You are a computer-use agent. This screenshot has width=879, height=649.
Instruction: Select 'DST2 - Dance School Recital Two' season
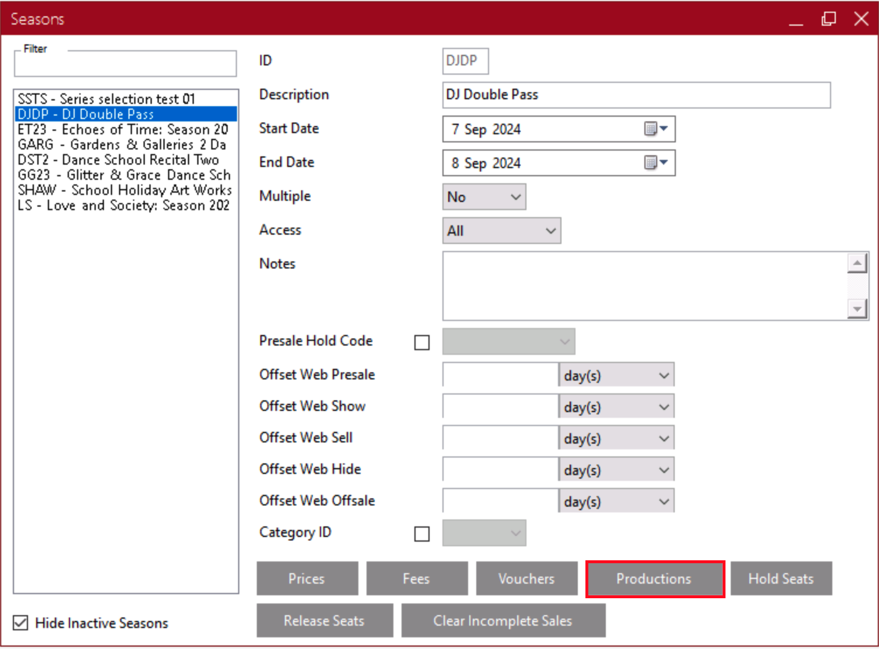coord(126,159)
